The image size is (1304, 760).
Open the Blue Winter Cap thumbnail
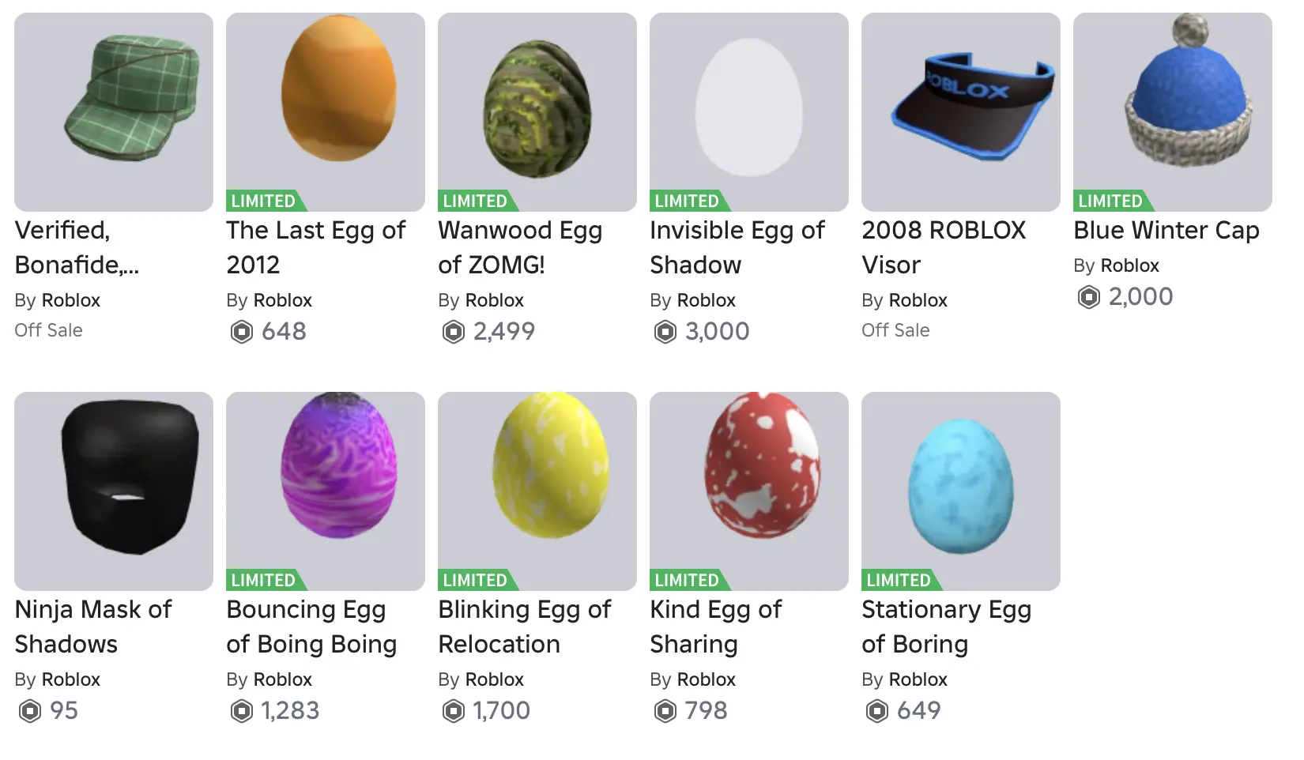point(1173,112)
